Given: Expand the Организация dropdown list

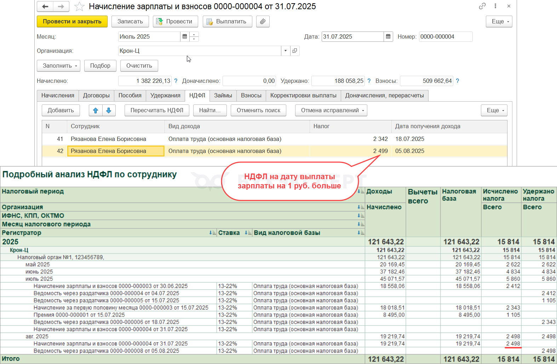Looking at the screenshot, I should (285, 51).
